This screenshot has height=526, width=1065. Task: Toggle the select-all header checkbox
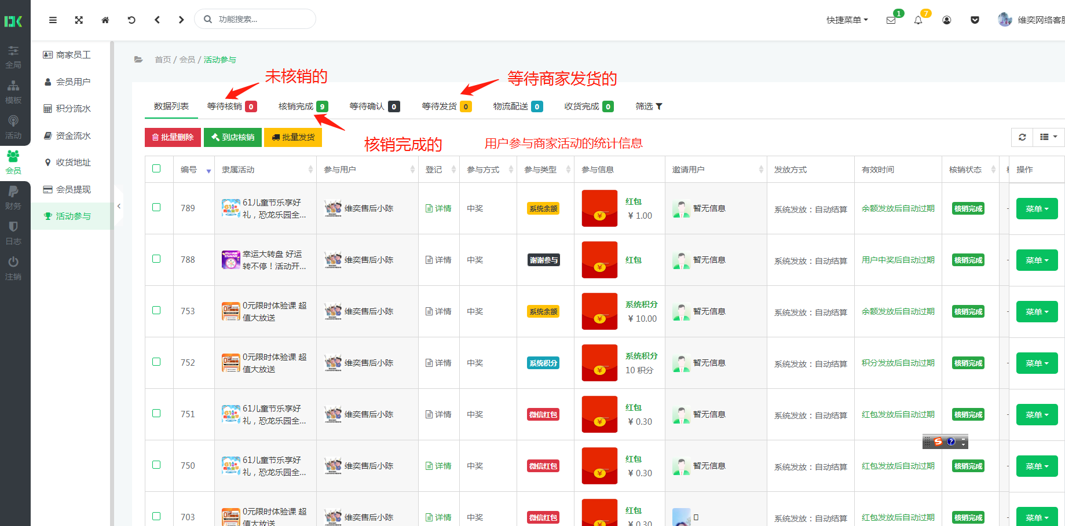156,168
